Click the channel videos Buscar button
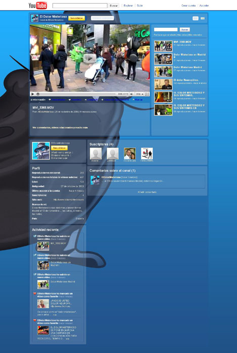Image resolution: width=237 pixels, height=353 pixels. point(184,29)
